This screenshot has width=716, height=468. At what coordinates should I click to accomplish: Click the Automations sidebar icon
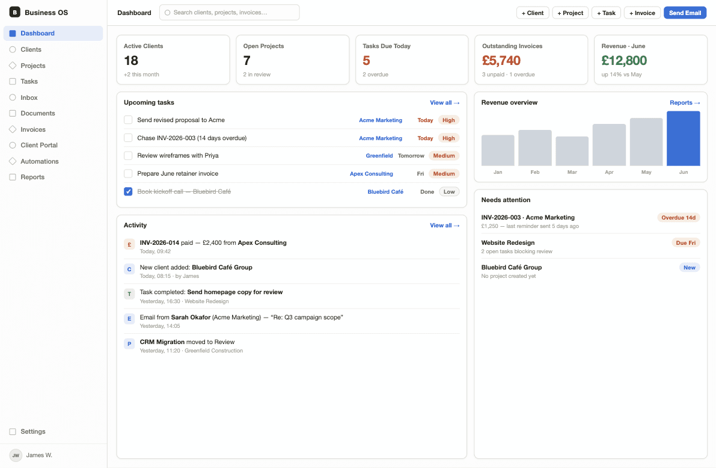[x=13, y=161]
